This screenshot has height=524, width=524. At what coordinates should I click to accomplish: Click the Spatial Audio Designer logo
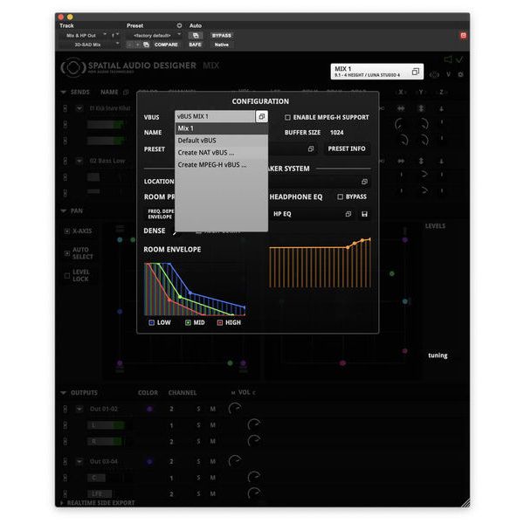[73, 67]
